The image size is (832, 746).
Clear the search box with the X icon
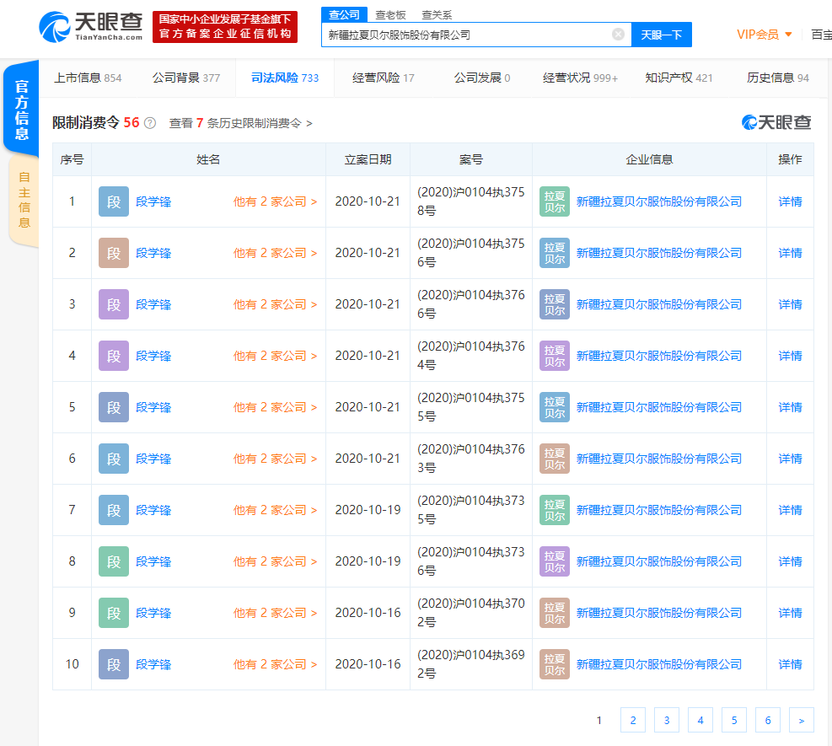click(x=618, y=35)
